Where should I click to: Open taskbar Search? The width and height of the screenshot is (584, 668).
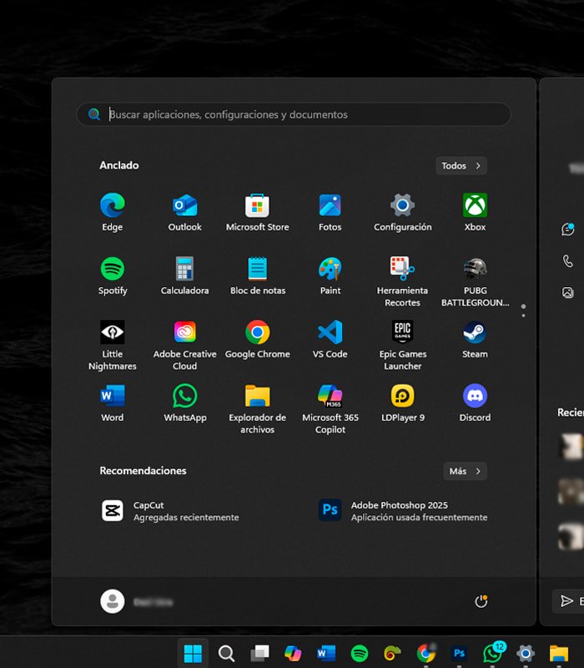[x=226, y=653]
